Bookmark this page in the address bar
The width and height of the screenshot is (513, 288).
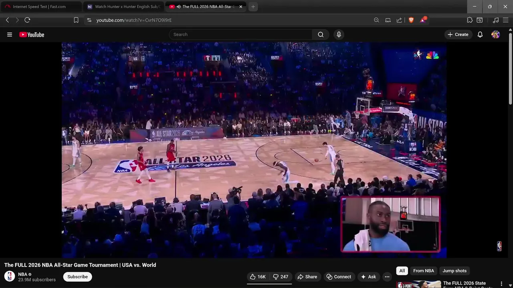(x=76, y=20)
